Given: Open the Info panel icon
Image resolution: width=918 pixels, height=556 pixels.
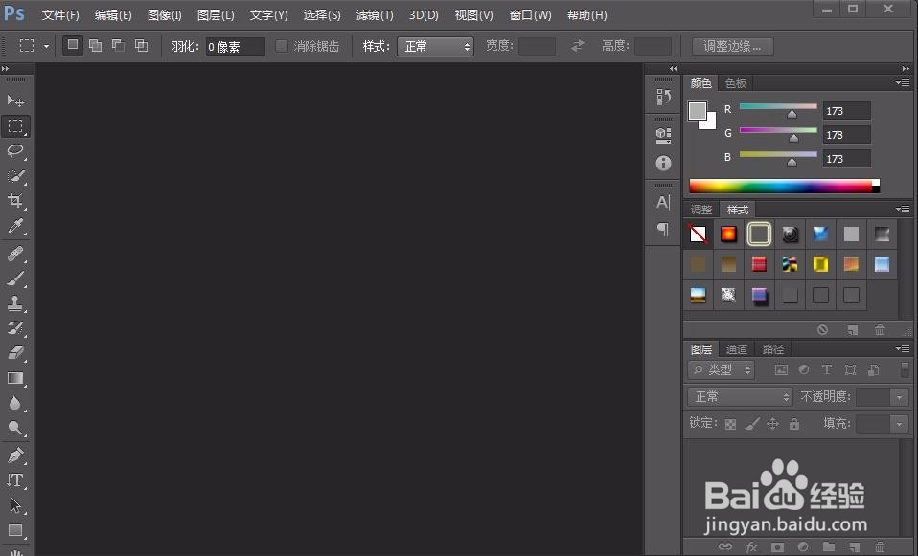Looking at the screenshot, I should [x=663, y=163].
